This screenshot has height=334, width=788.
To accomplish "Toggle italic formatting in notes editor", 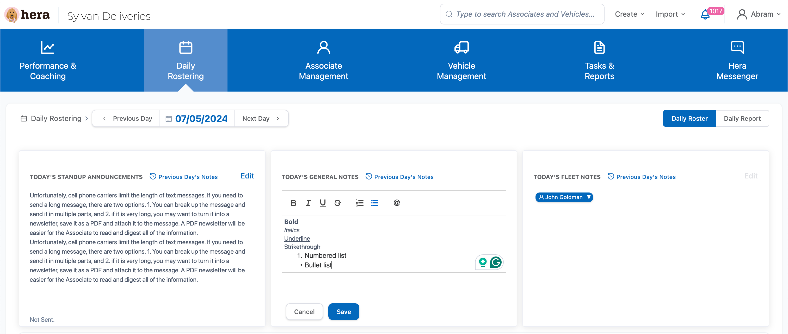I will click(x=308, y=203).
